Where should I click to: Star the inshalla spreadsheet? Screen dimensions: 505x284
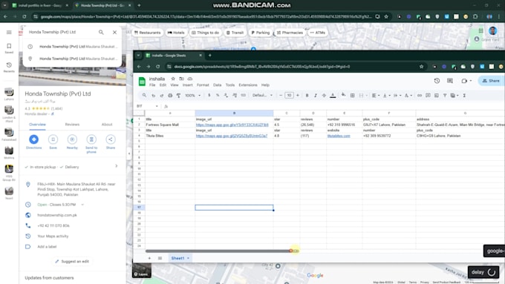click(x=173, y=79)
